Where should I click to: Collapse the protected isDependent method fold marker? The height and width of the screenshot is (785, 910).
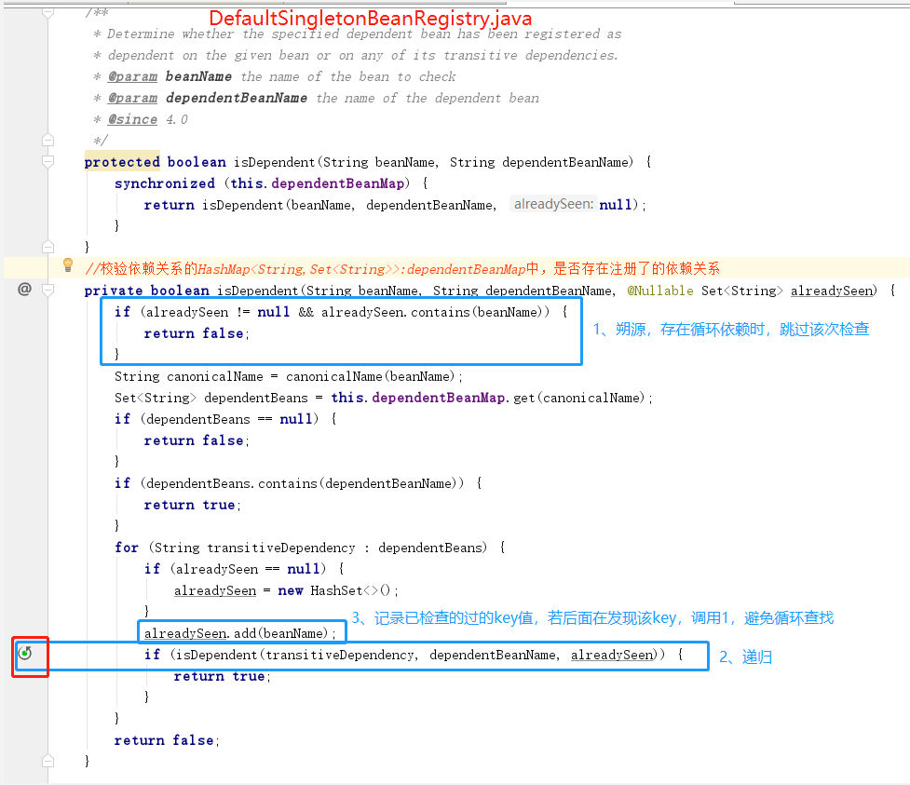[48, 161]
